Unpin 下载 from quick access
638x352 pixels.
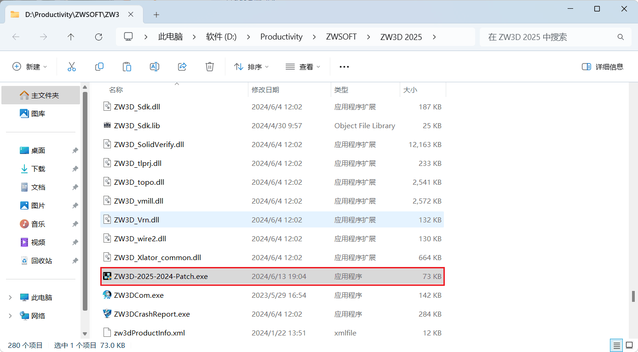pos(75,169)
